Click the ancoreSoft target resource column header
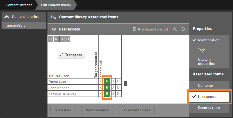The image size is (233, 118). point(101,68)
